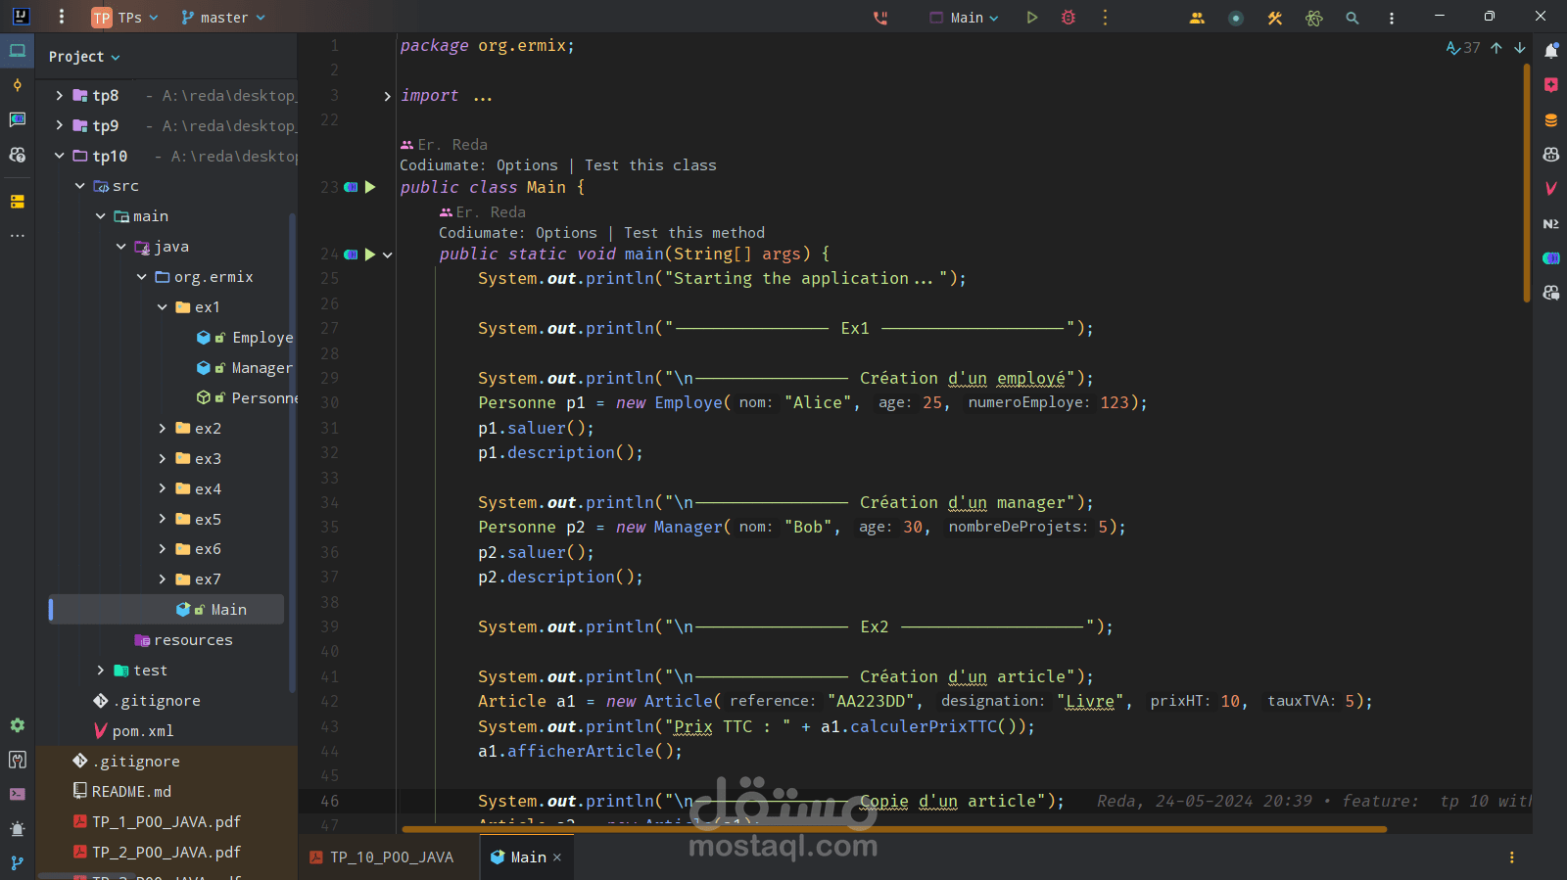Collapse the ex1 folder

click(163, 307)
